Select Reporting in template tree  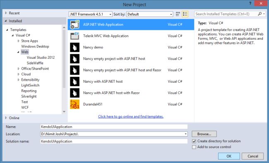(x=29, y=91)
